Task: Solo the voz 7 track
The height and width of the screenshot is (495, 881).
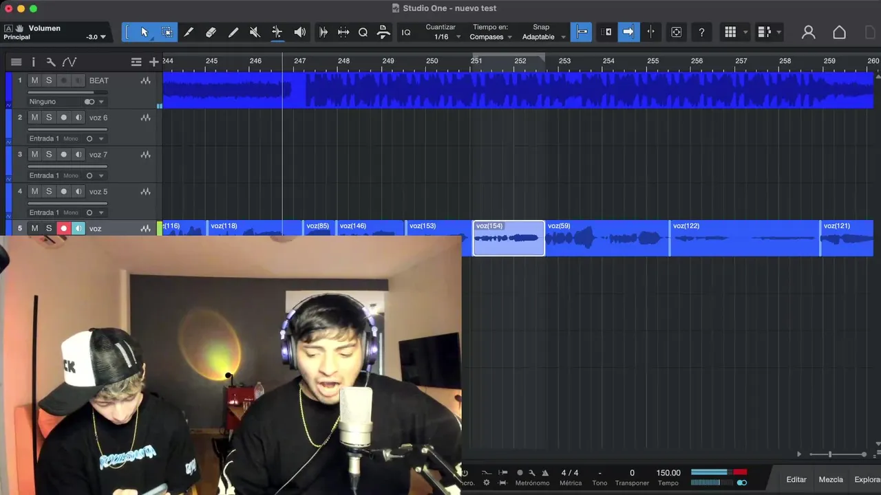Action: (x=49, y=155)
